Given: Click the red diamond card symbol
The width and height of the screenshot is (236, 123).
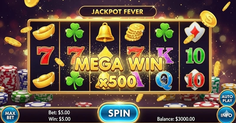Looking at the screenshot, I should click(x=194, y=32).
